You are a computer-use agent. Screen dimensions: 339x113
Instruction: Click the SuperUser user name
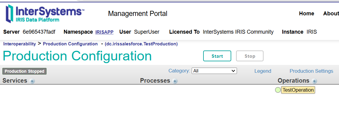click(147, 32)
